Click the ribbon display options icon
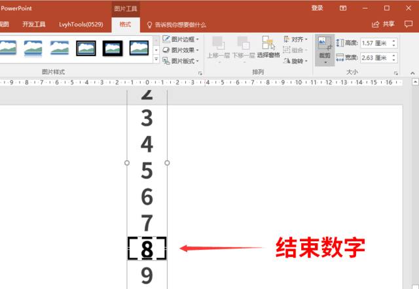 [x=343, y=8]
